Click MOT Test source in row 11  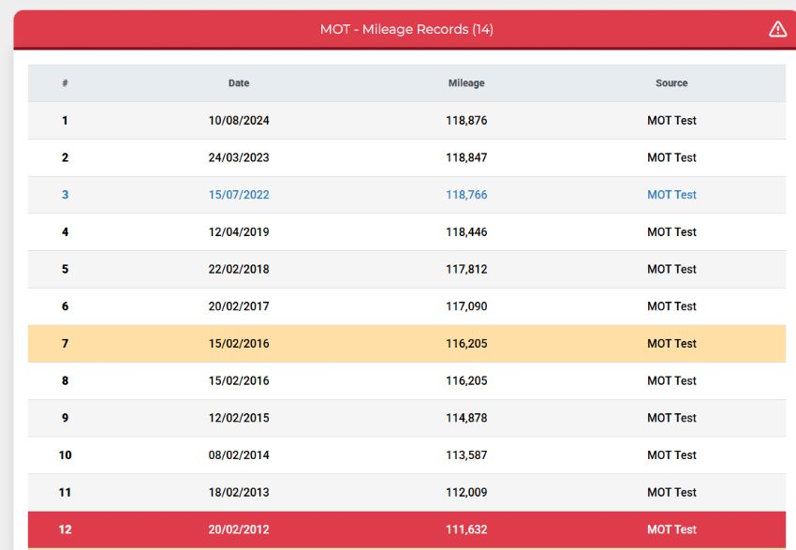671,492
